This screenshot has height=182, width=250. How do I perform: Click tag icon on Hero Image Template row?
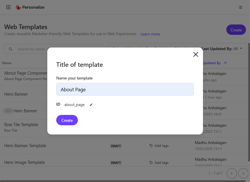[x=151, y=163]
